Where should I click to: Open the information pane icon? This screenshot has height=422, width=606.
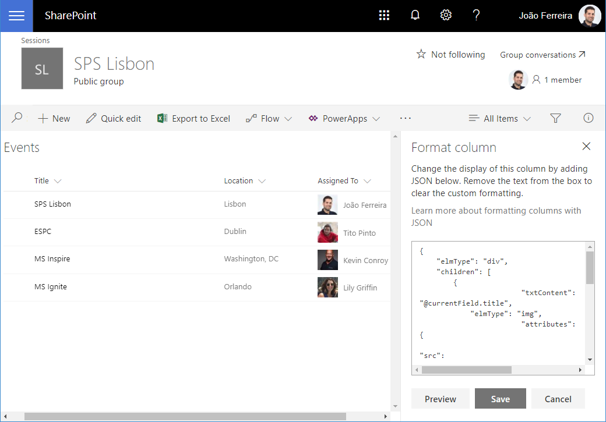pyautogui.click(x=588, y=118)
